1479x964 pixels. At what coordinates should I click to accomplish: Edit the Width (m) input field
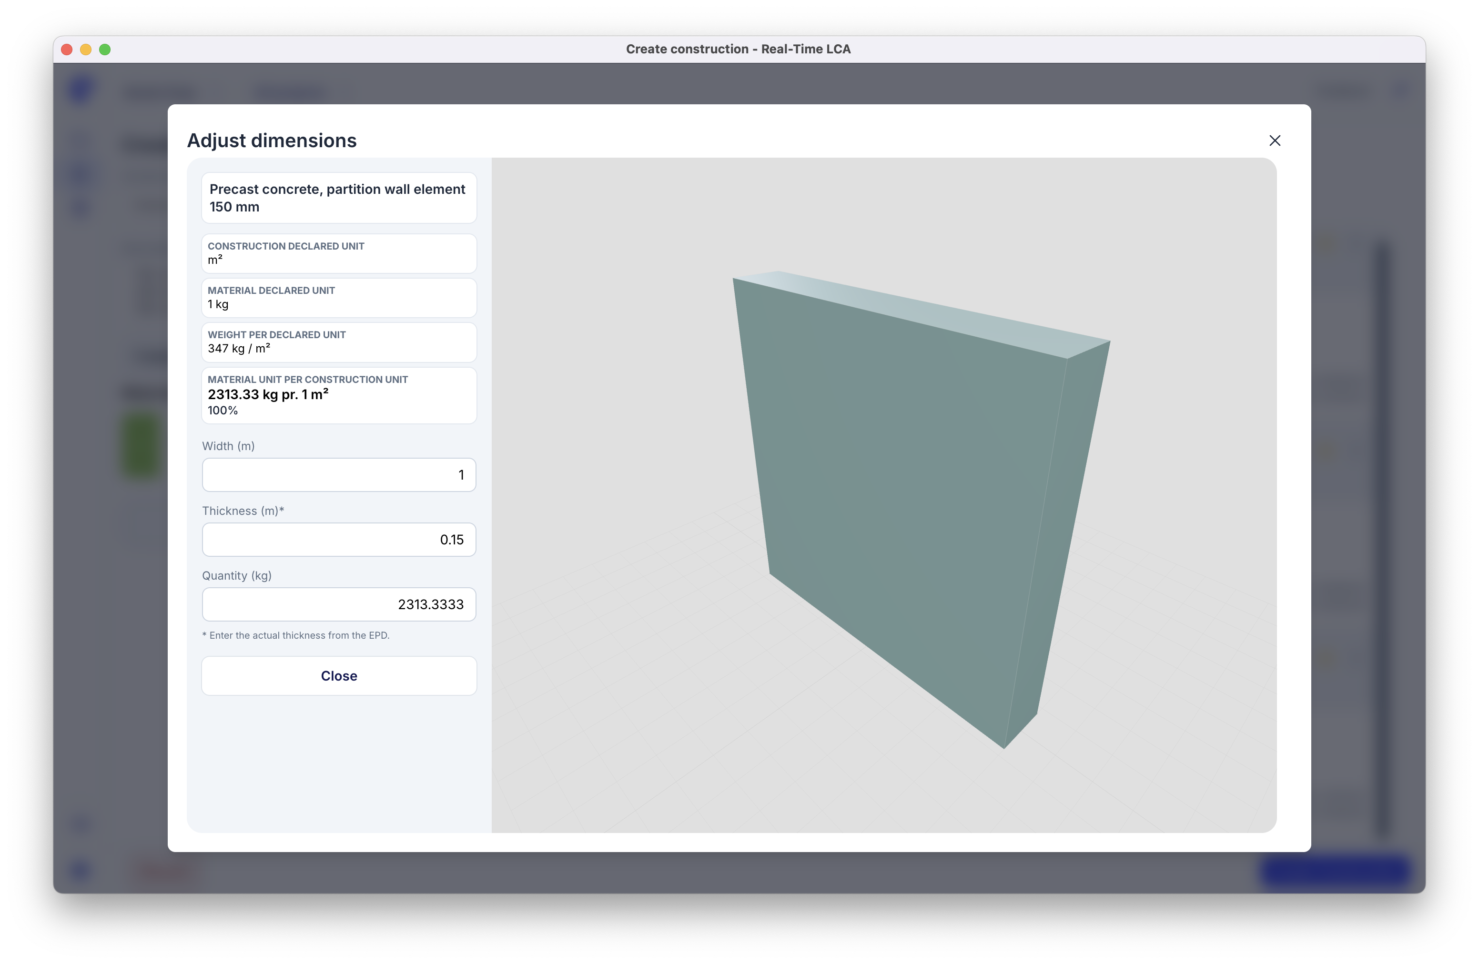click(339, 475)
